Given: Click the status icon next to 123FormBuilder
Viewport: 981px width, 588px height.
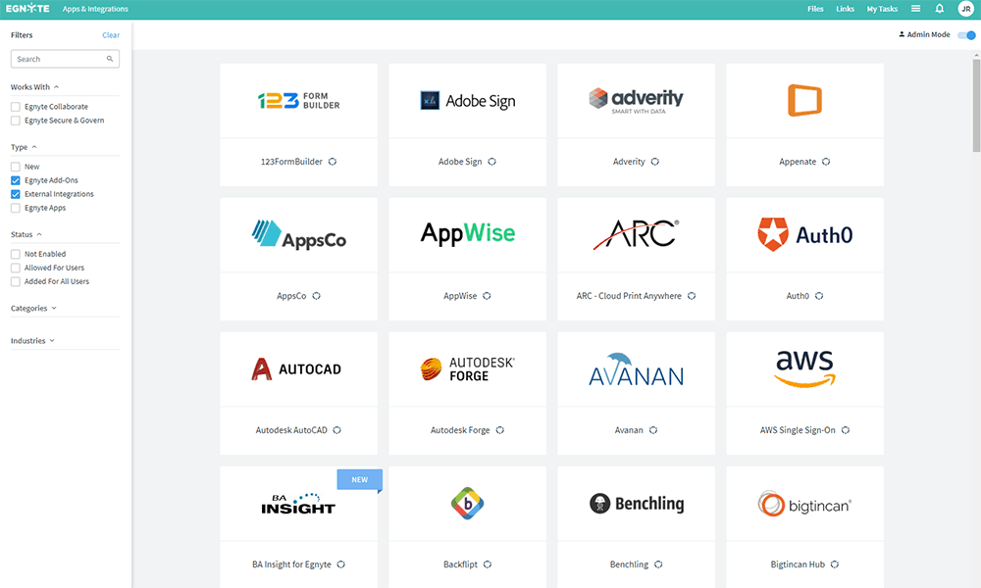Looking at the screenshot, I should click(x=333, y=162).
